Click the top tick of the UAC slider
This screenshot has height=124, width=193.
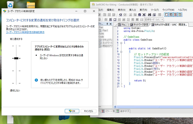pos(16,46)
